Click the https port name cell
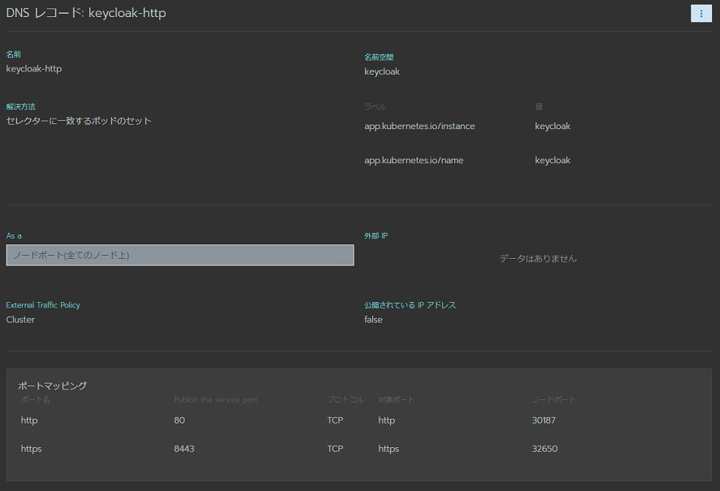This screenshot has height=491, width=720. coord(31,449)
